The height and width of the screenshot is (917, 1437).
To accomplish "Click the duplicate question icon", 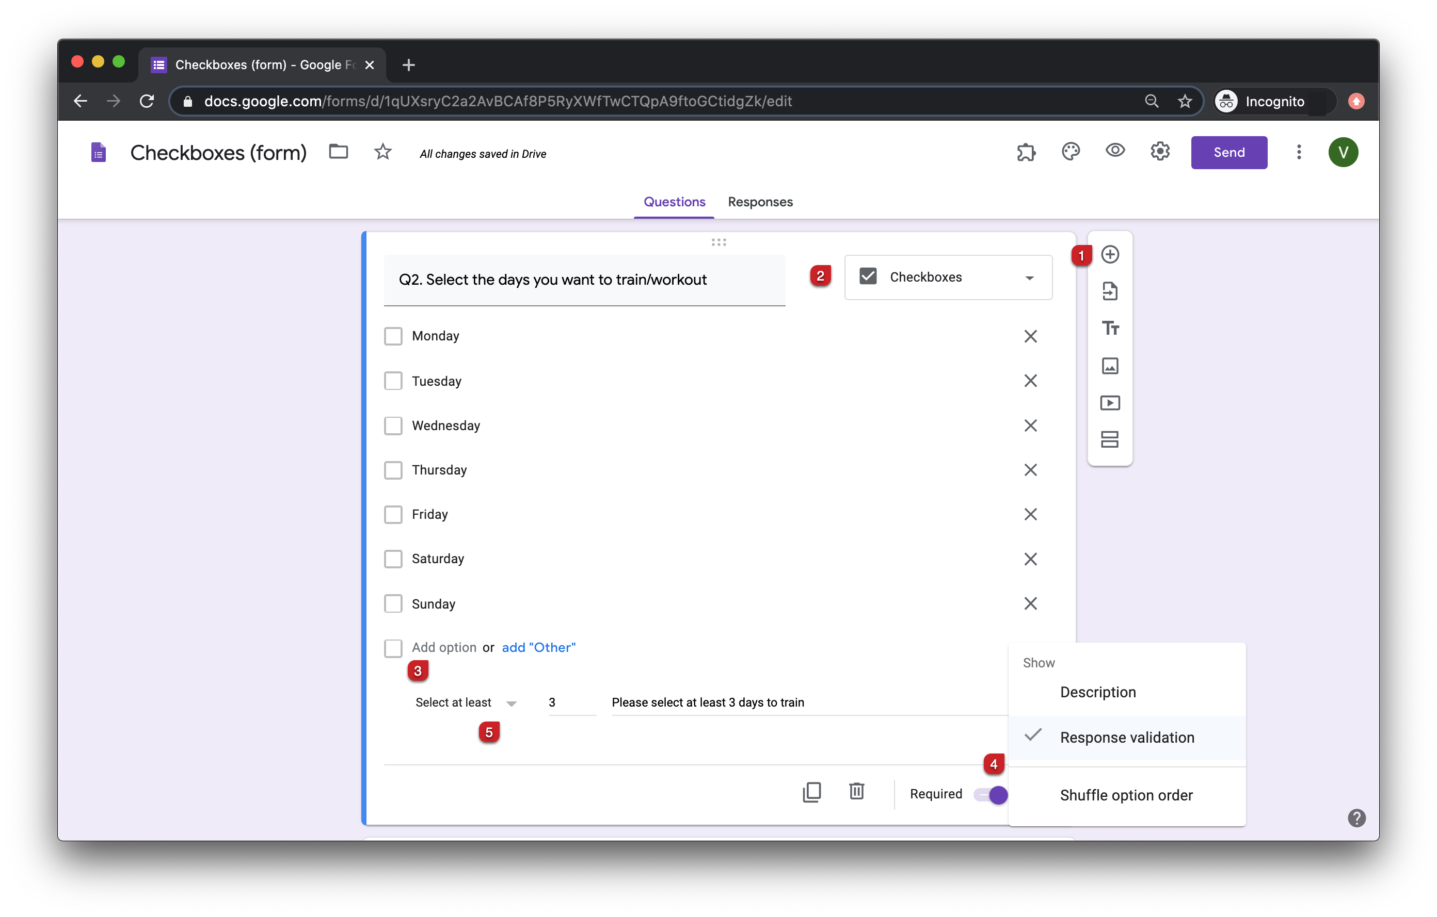I will tap(812, 792).
